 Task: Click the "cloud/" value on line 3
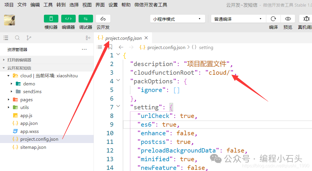(219, 72)
